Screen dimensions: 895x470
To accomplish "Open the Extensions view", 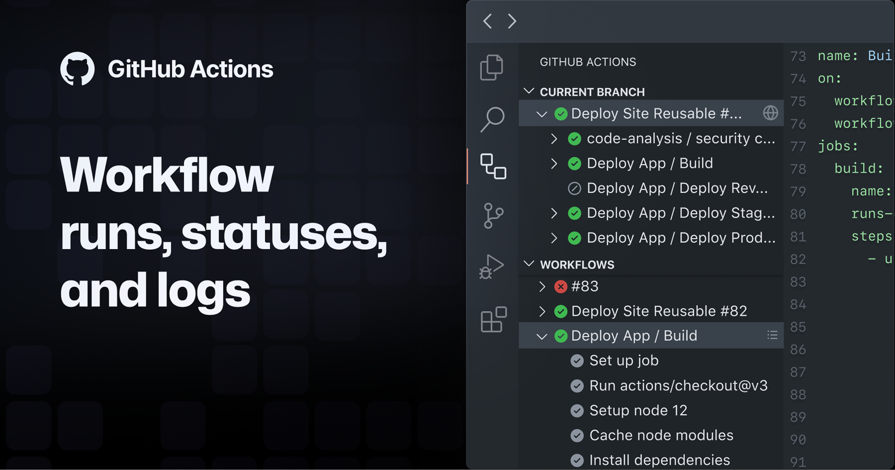I will point(492,319).
